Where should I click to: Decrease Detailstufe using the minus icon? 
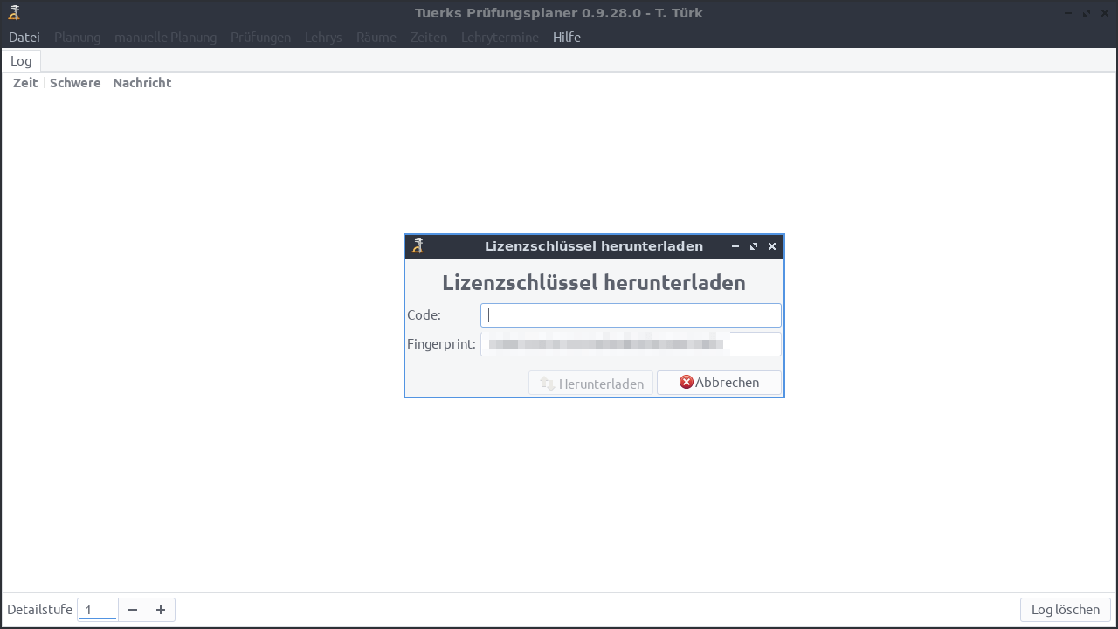(133, 609)
